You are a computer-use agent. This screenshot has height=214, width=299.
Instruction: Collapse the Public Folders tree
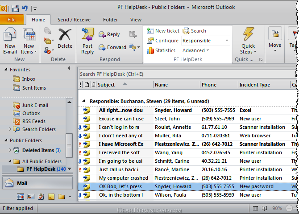click(x=6, y=140)
